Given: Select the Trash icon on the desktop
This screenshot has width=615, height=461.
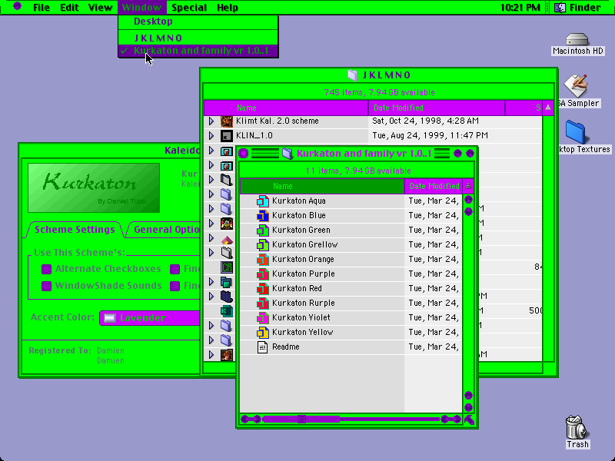Looking at the screenshot, I should click(x=577, y=427).
